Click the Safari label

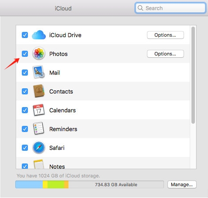tap(57, 148)
